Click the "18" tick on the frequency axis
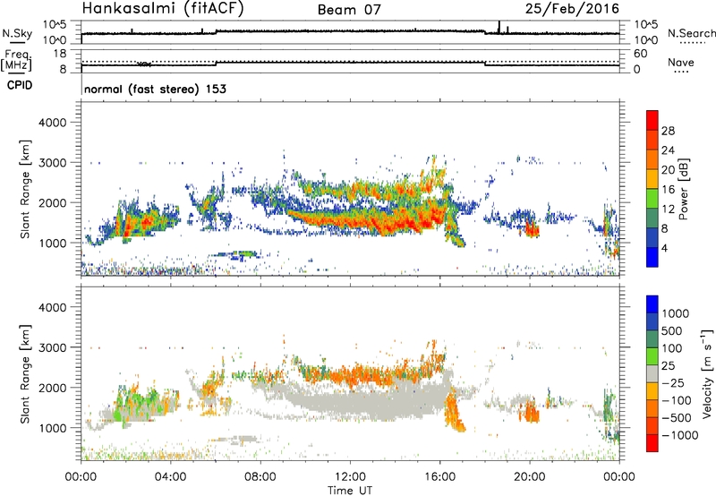 coord(60,54)
